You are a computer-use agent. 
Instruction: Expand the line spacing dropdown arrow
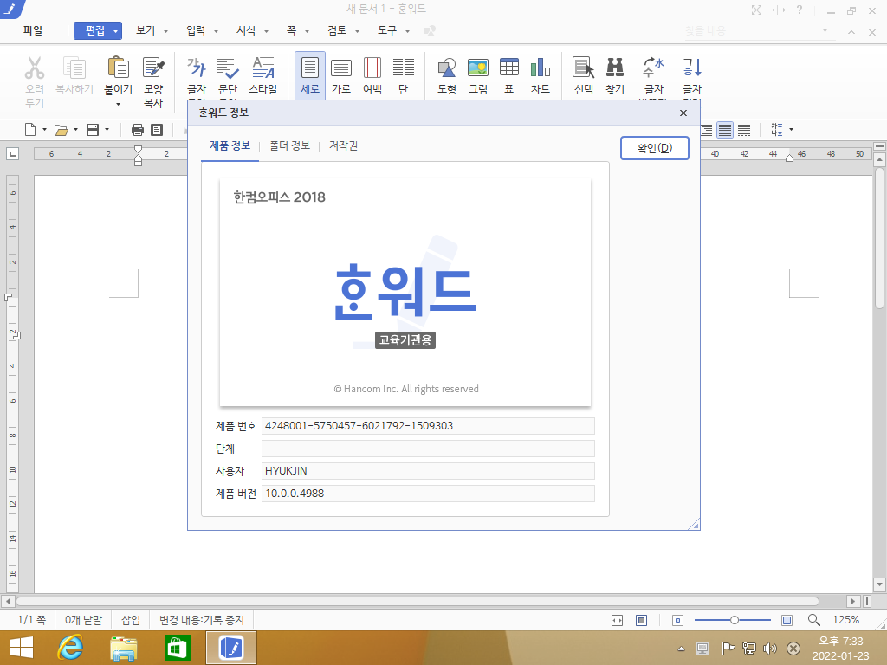tap(792, 130)
